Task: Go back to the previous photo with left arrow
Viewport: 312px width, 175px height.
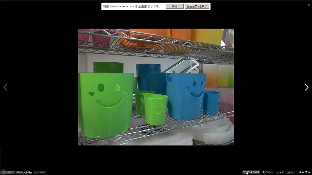Action: click(x=5, y=87)
